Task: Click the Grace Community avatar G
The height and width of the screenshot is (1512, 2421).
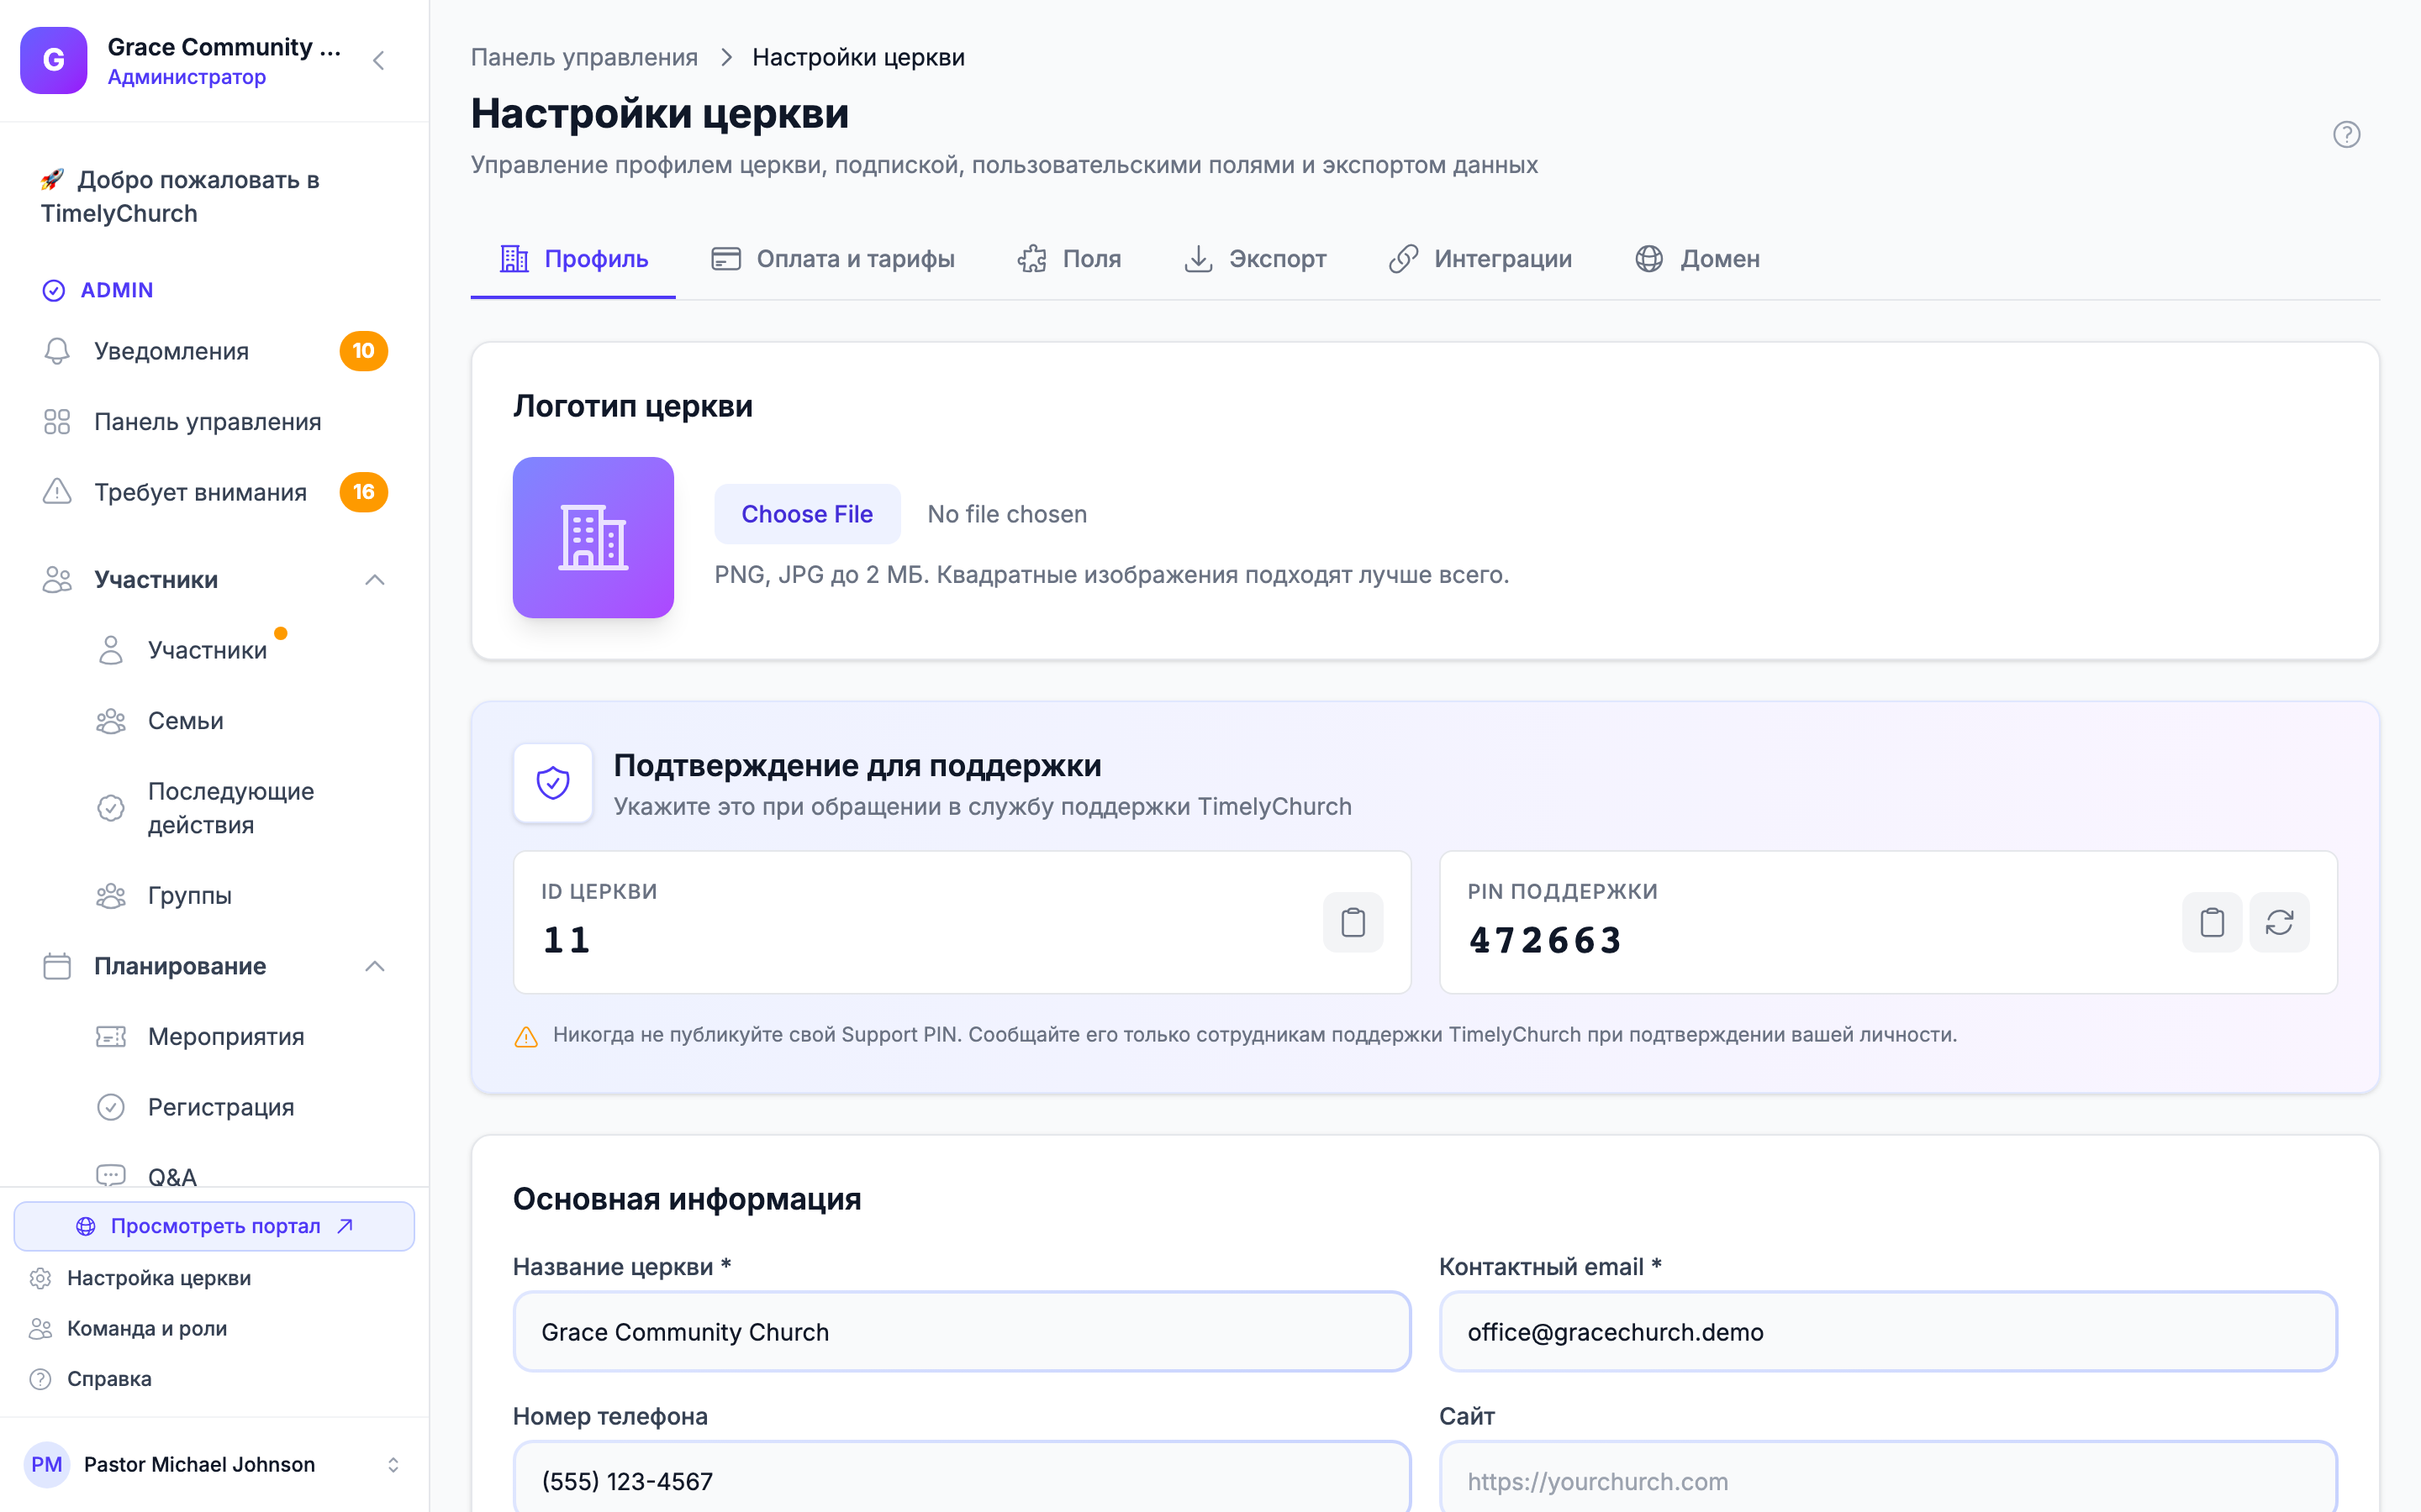Action: click(x=54, y=61)
